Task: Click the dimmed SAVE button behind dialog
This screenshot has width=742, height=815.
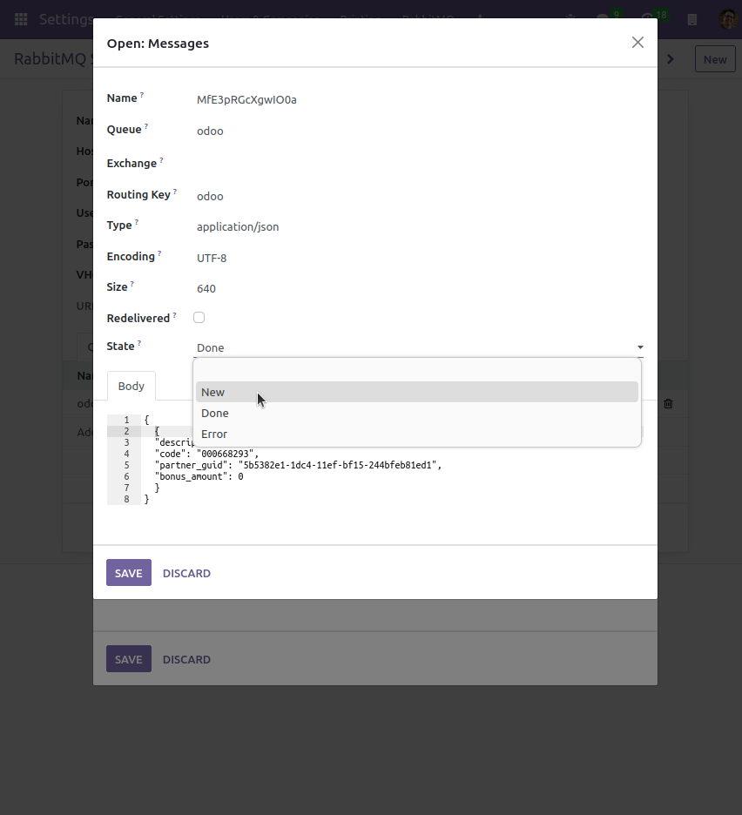Action: coord(128,659)
